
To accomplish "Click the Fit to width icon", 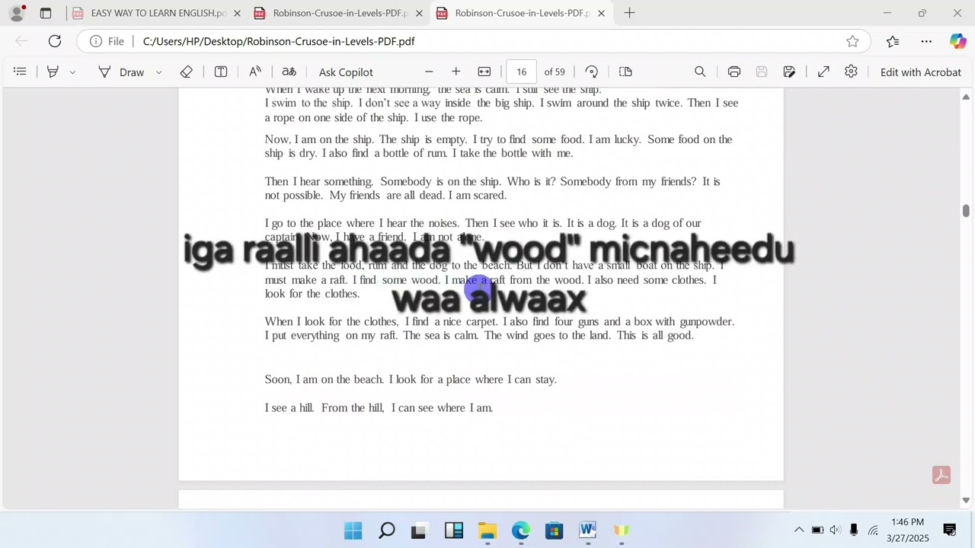I will point(484,72).
